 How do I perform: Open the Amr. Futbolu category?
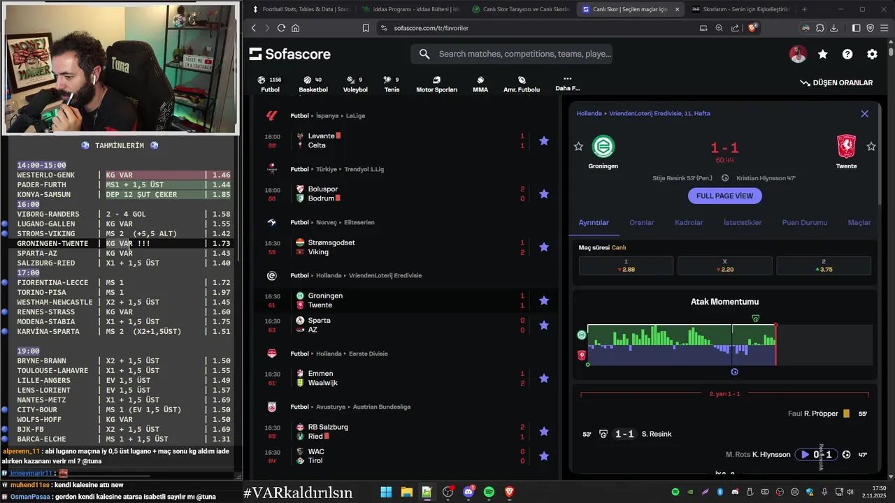coord(522,85)
